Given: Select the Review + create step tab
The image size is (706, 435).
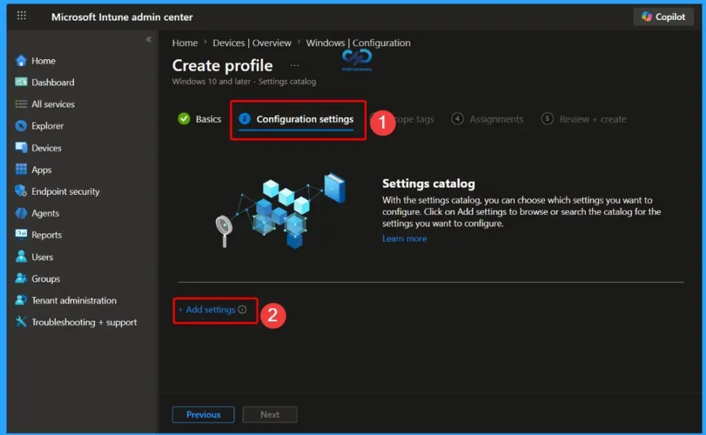Looking at the screenshot, I should click(x=583, y=119).
